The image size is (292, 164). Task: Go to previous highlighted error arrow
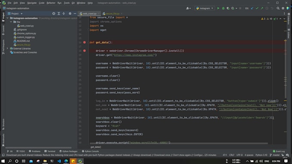pos(280,19)
